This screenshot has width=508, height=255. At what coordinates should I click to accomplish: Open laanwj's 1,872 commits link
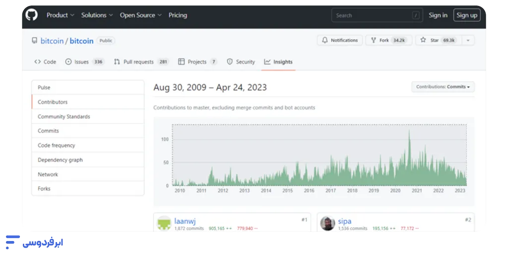tap(189, 228)
